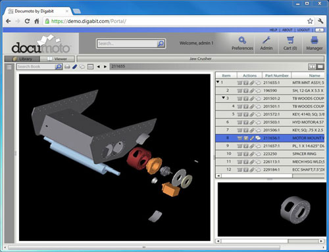
Task: Switch to the Viewer tab
Action: 57,59
